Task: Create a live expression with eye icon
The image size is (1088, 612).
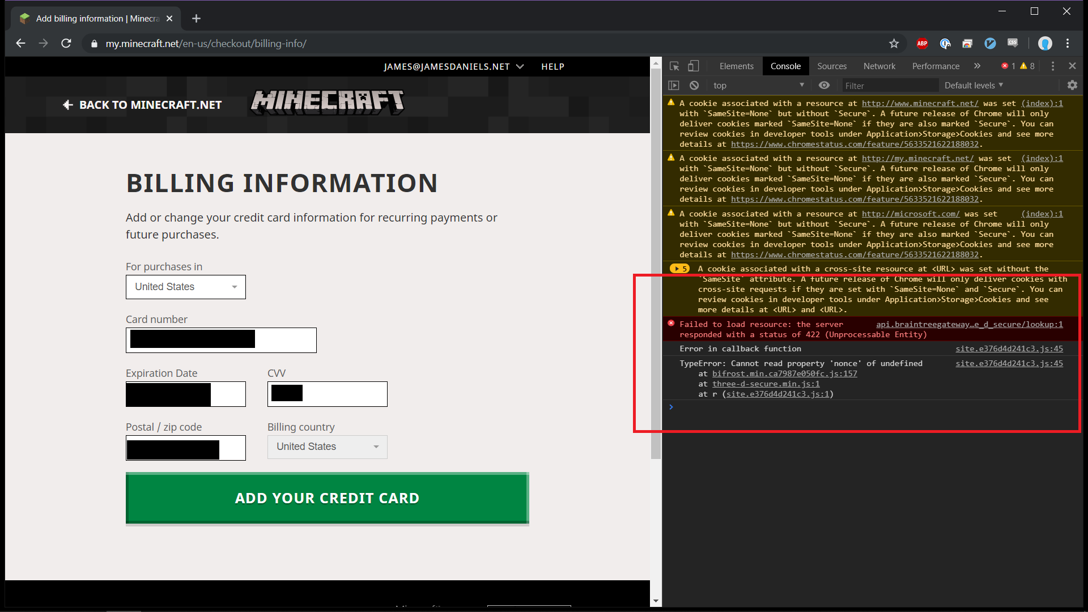Action: tap(824, 86)
